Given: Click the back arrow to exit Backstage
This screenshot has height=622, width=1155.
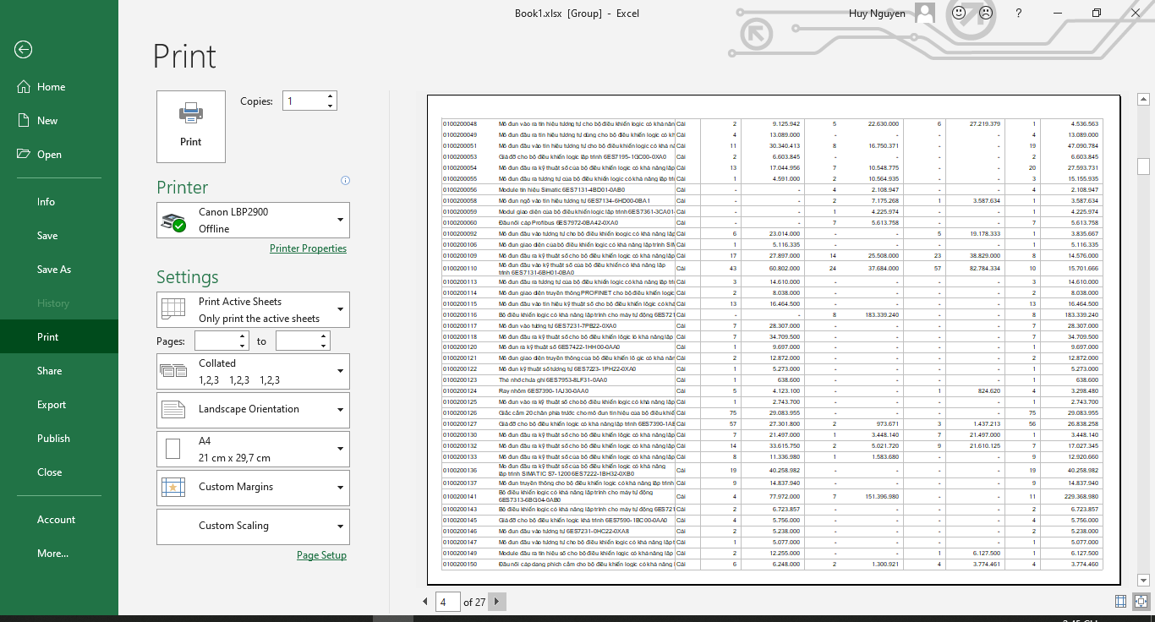Looking at the screenshot, I should [x=23, y=50].
